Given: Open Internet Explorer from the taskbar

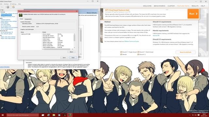Looking at the screenshot, I should (x=48, y=115).
